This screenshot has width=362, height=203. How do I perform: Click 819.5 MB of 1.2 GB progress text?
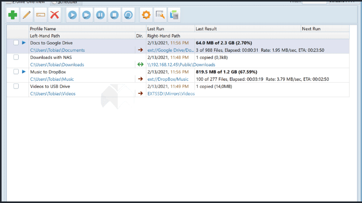point(227,72)
